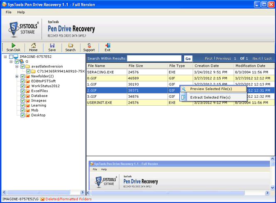The height and width of the screenshot is (203, 276).
Task: Uncheck the Mob checkbox
Action: tap(22, 110)
